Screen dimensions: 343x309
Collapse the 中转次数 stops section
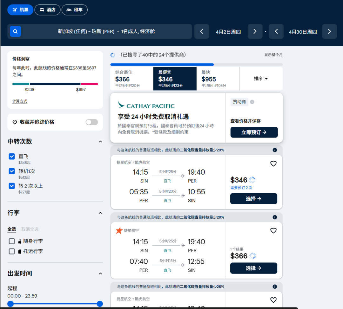pyautogui.click(x=100, y=142)
